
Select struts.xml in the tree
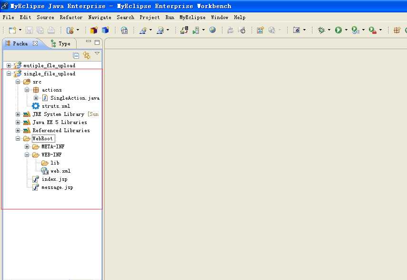coord(56,106)
